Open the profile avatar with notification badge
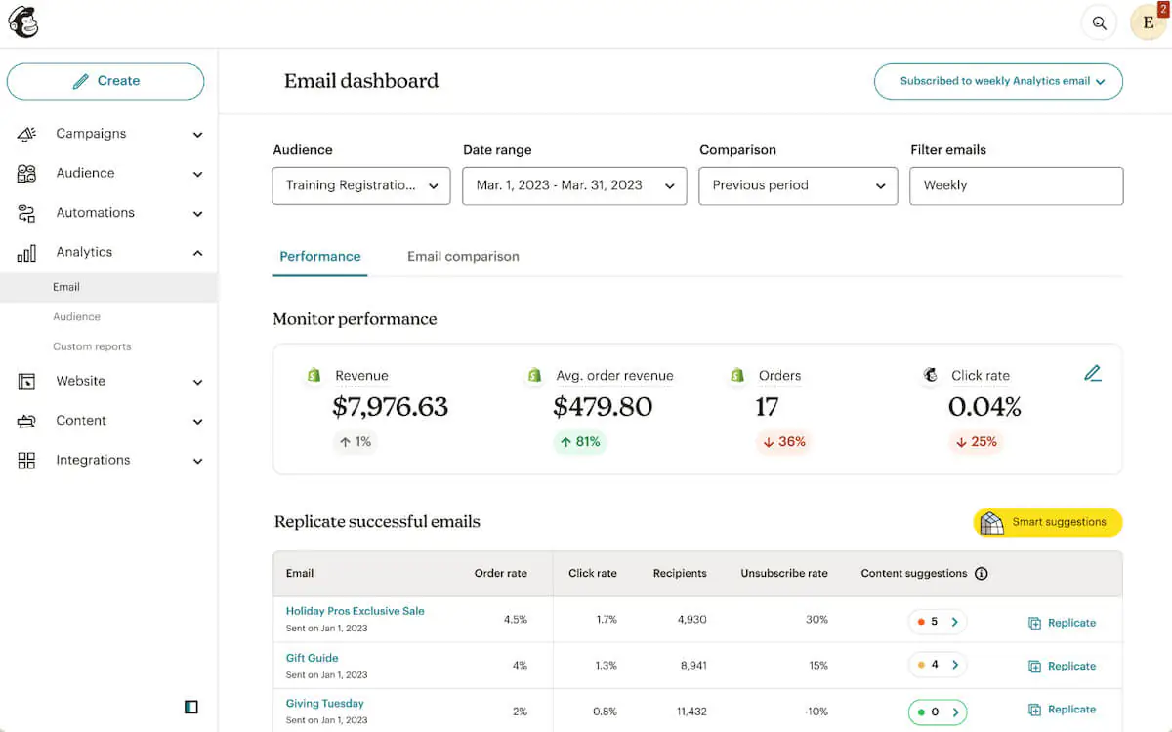The height and width of the screenshot is (732, 1172). (1148, 21)
